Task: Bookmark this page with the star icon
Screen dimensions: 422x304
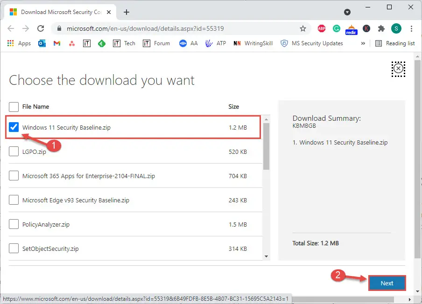Action: click(303, 28)
